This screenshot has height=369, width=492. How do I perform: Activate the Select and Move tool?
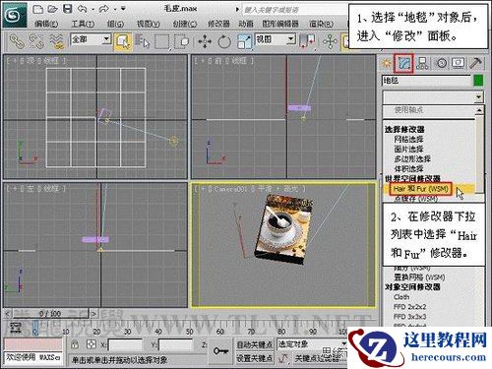[205, 42]
